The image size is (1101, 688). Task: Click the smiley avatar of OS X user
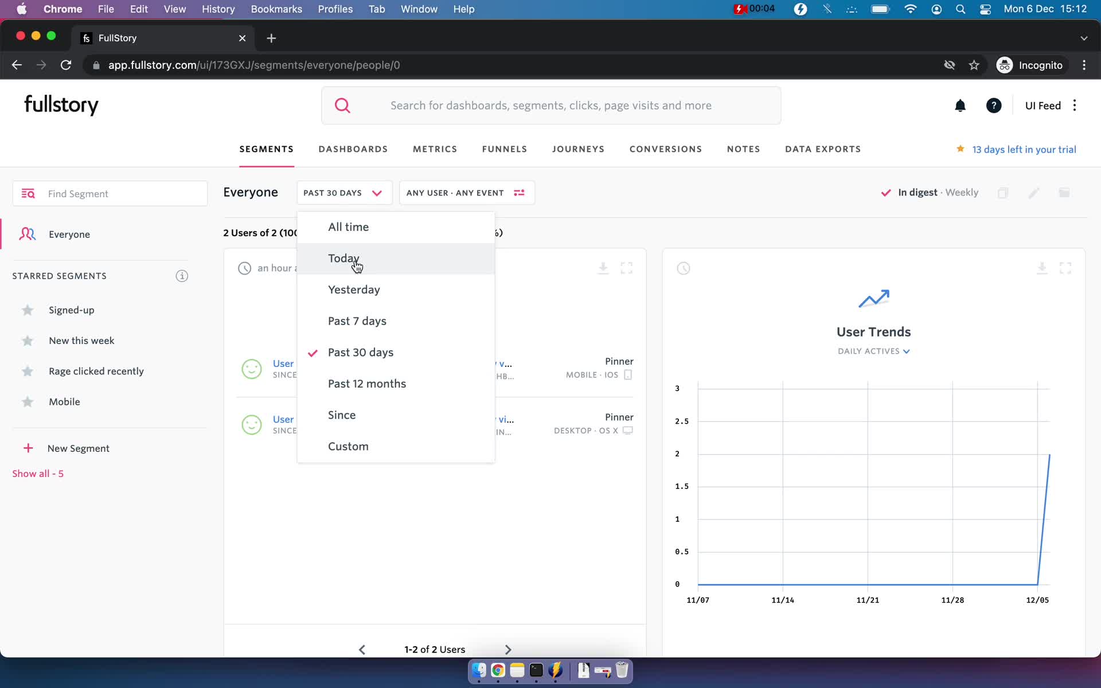[x=251, y=425]
